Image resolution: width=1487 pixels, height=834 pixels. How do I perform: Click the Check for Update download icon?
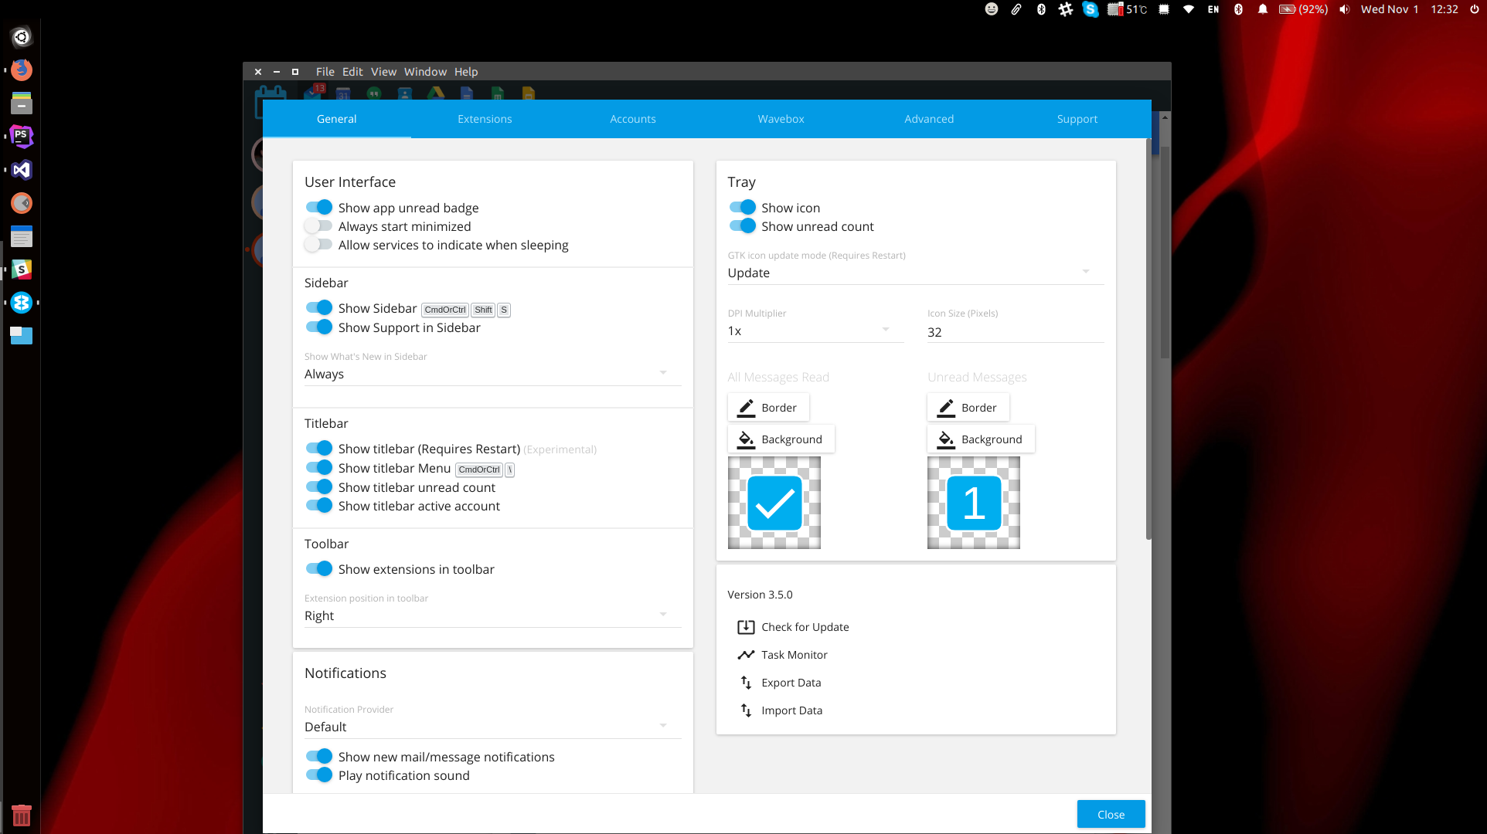pos(746,626)
